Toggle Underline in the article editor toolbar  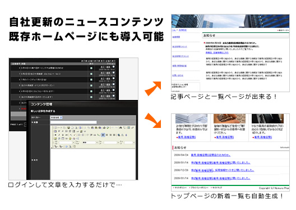(63, 135)
